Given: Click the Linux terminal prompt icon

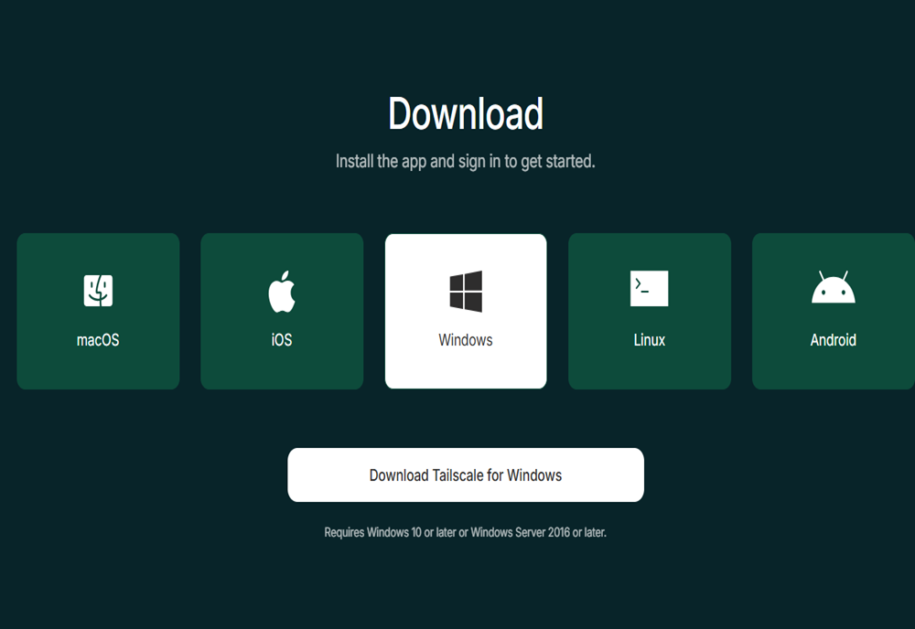Looking at the screenshot, I should click(x=649, y=289).
